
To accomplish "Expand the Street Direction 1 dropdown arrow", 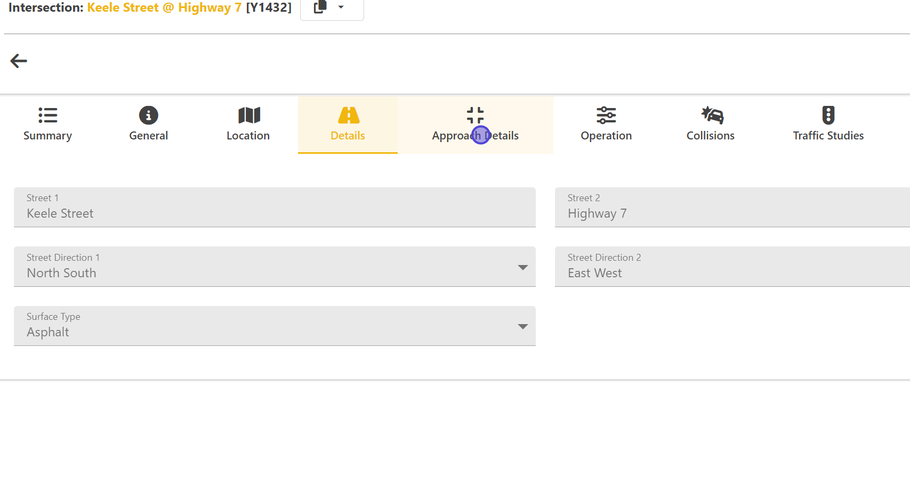I will coord(522,267).
